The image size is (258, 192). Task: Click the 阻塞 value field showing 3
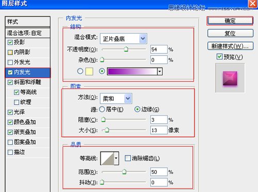click(x=159, y=120)
